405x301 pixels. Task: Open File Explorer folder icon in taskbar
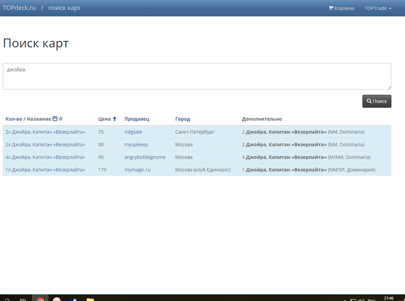(90, 299)
